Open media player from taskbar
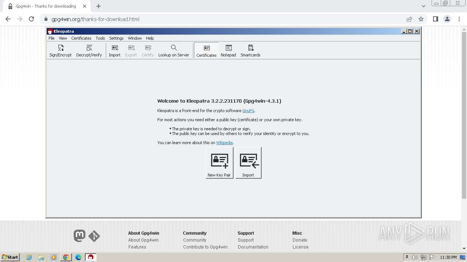Image resolution: width=467 pixels, height=262 pixels. click(x=54, y=257)
